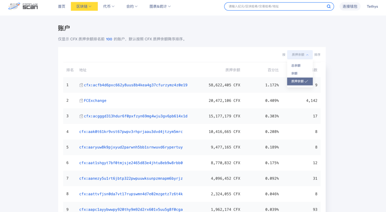The image size is (386, 212).
Task: Choose 余额 in sort dropdown
Action: (x=294, y=73)
